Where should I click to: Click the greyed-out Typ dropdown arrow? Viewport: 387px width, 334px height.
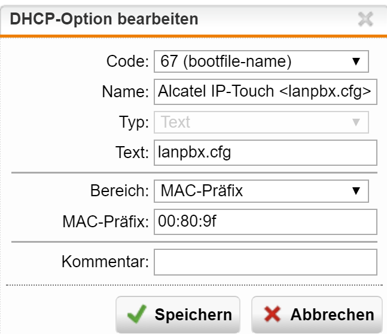(356, 122)
